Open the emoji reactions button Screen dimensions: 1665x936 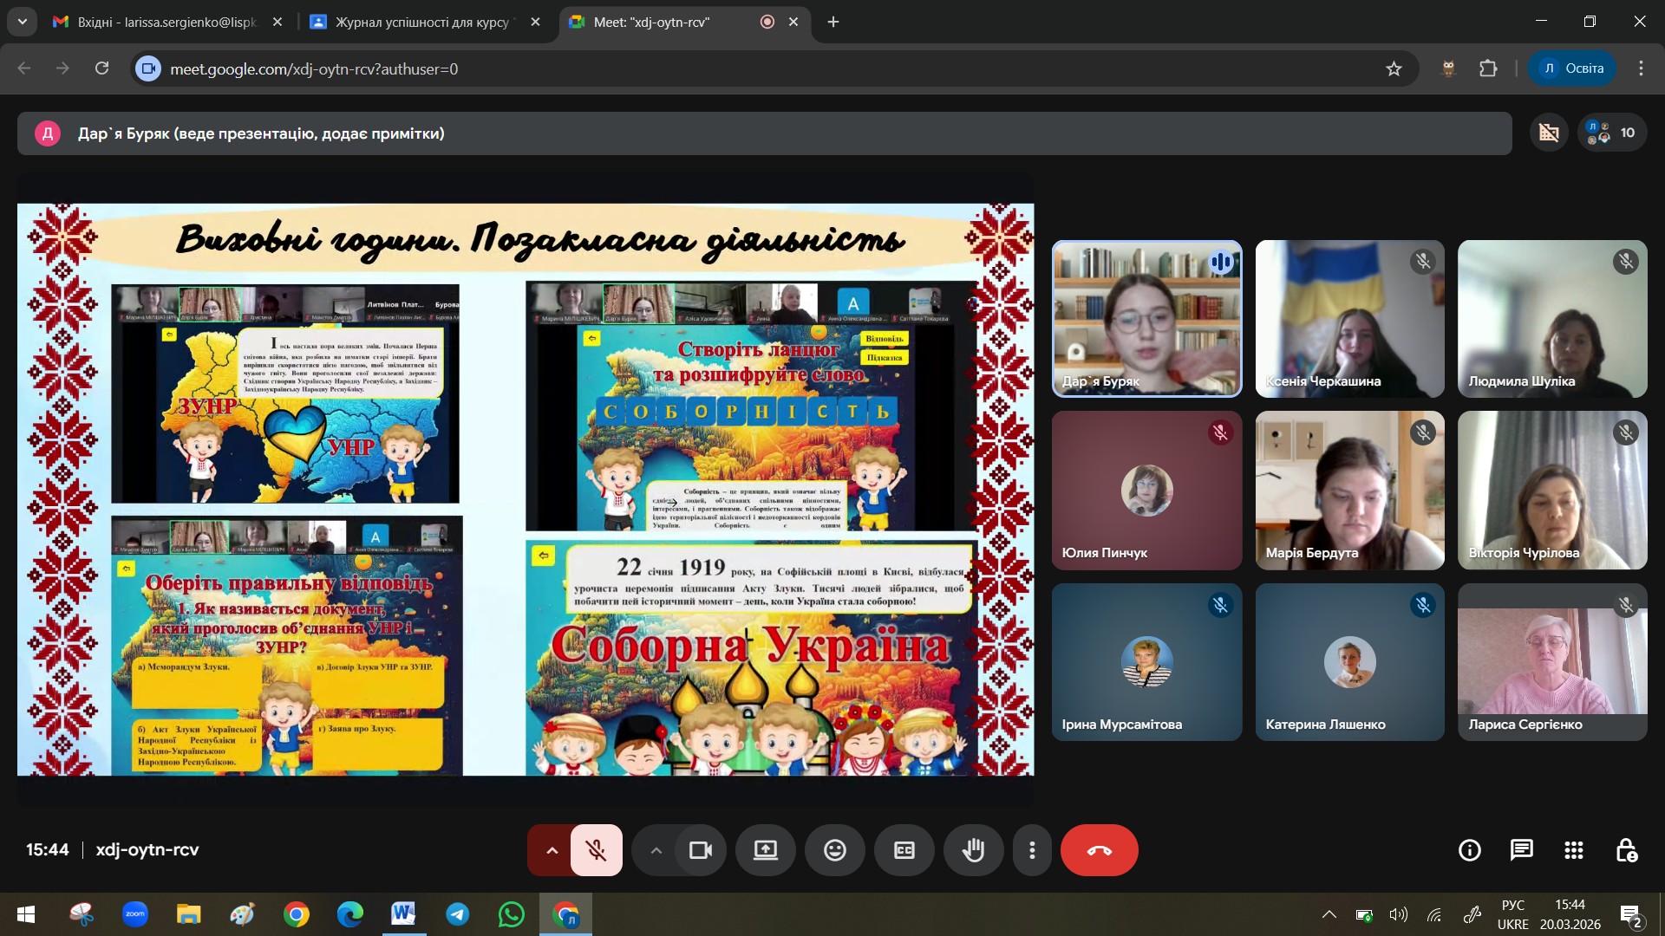point(834,850)
